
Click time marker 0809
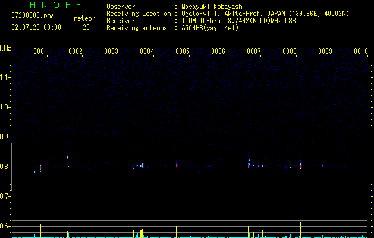(x=325, y=51)
